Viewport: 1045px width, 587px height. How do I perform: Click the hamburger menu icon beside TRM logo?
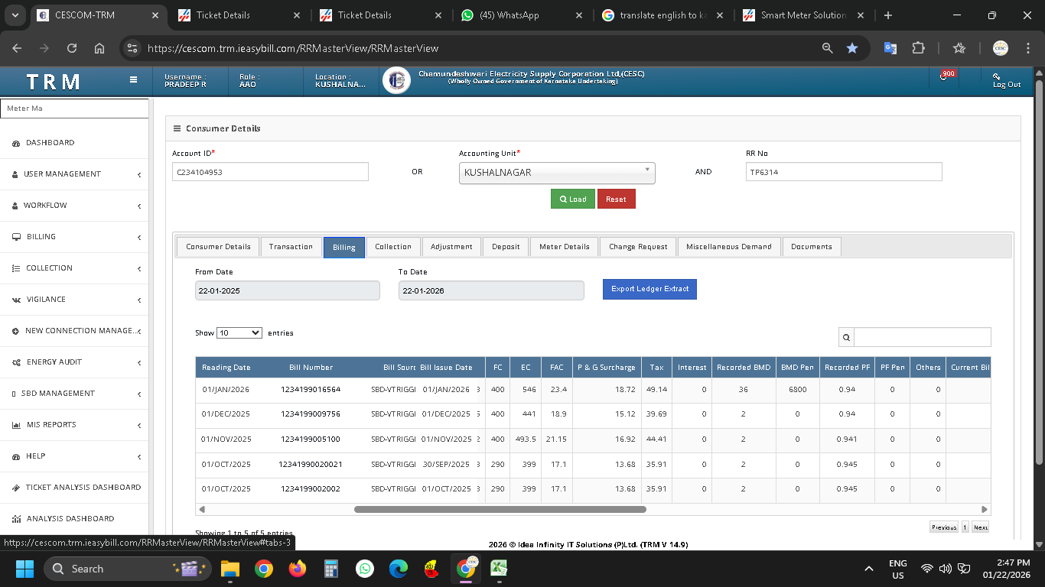click(133, 79)
